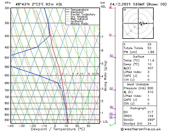The height and width of the screenshot is (131, 169).
Task: Click the blue Dewpoint legend line swatch
Action: coord(68,12)
